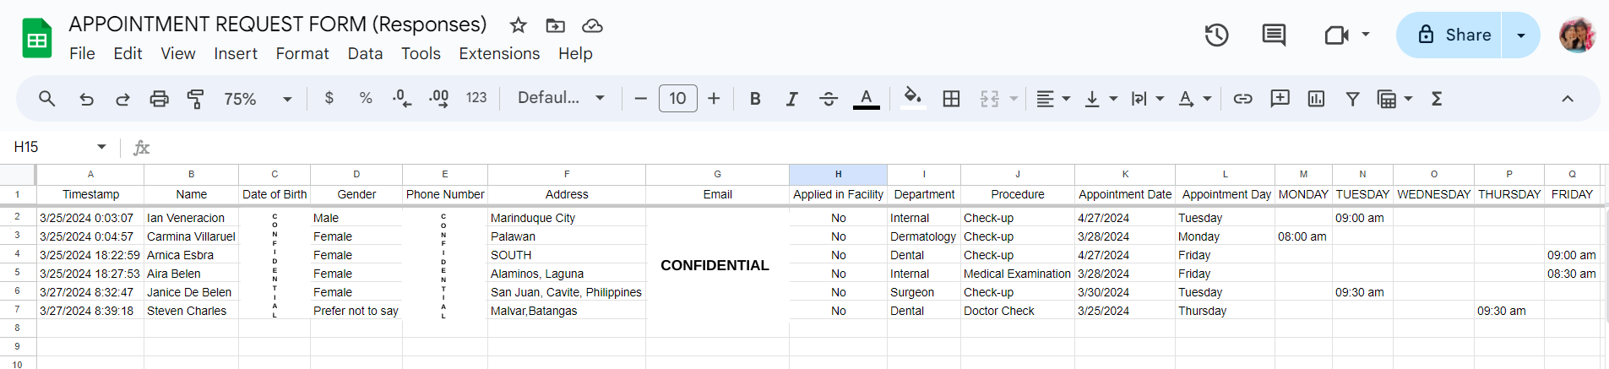
Task: Click the font size input field
Action: coord(677,99)
